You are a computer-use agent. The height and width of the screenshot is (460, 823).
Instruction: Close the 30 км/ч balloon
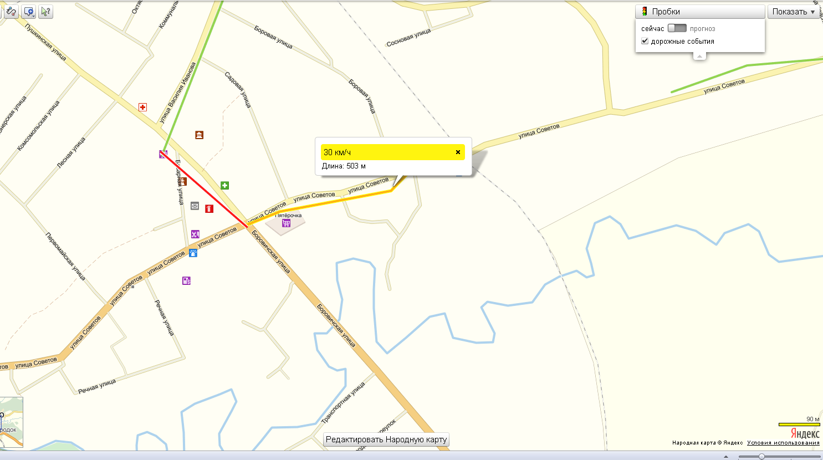point(458,152)
